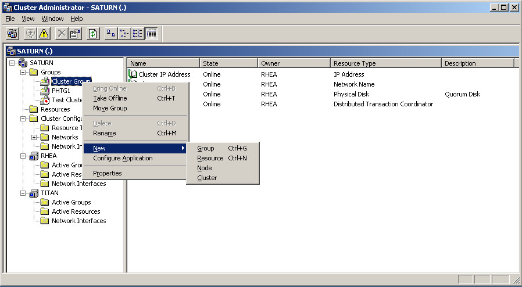Image resolution: width=522 pixels, height=287 pixels.
Task: Switch to List view in toolbar
Action: click(138, 34)
